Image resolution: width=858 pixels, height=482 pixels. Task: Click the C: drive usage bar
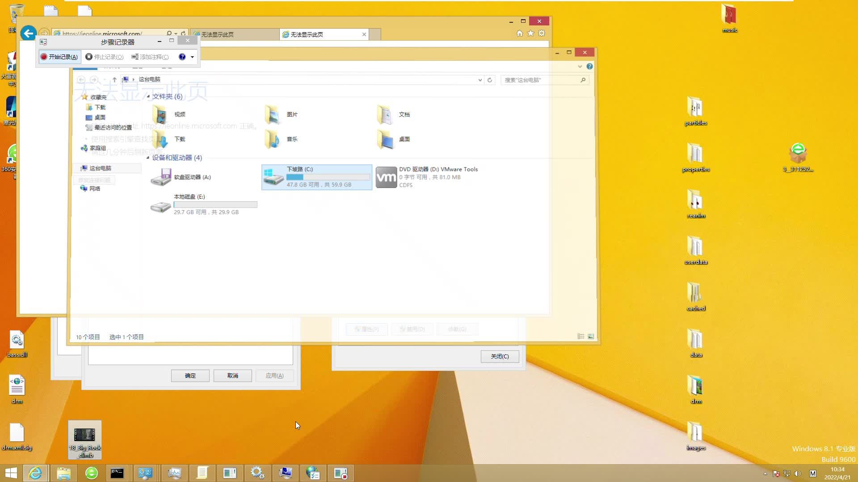click(328, 177)
